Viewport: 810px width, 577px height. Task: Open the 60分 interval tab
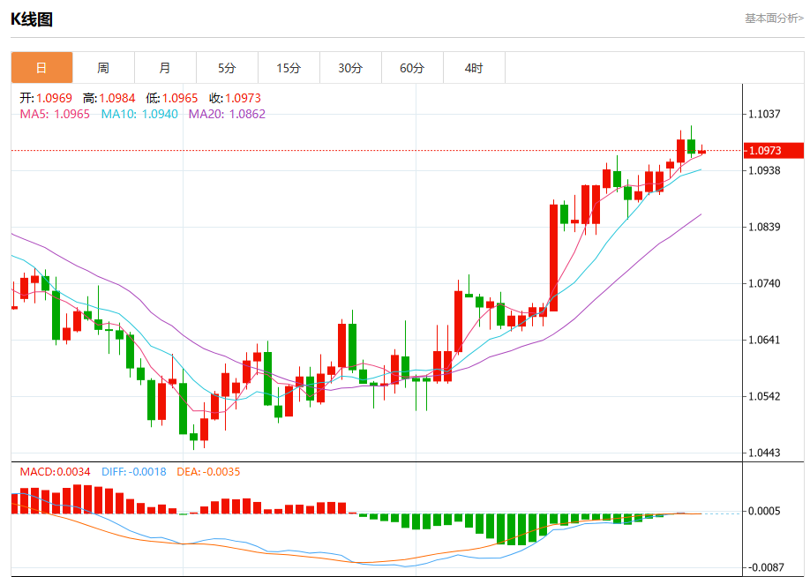[412, 68]
